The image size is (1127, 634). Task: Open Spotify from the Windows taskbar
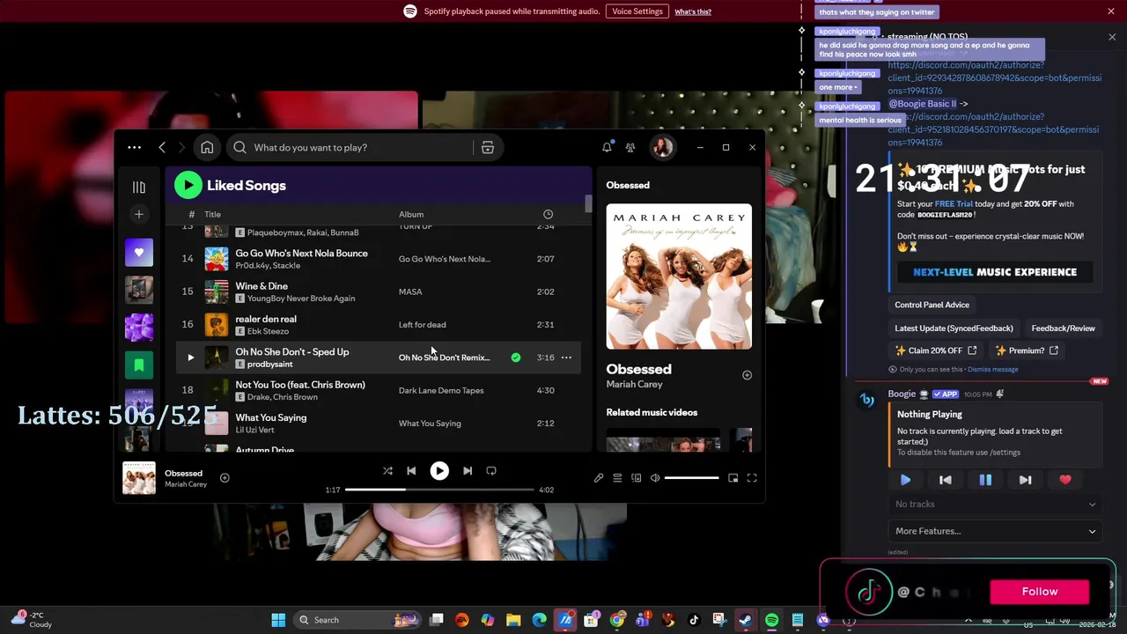pyautogui.click(x=771, y=620)
